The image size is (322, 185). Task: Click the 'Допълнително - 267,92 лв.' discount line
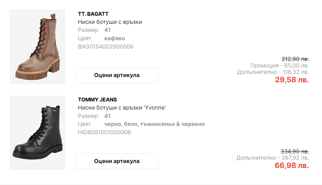pyautogui.click(x=272, y=158)
